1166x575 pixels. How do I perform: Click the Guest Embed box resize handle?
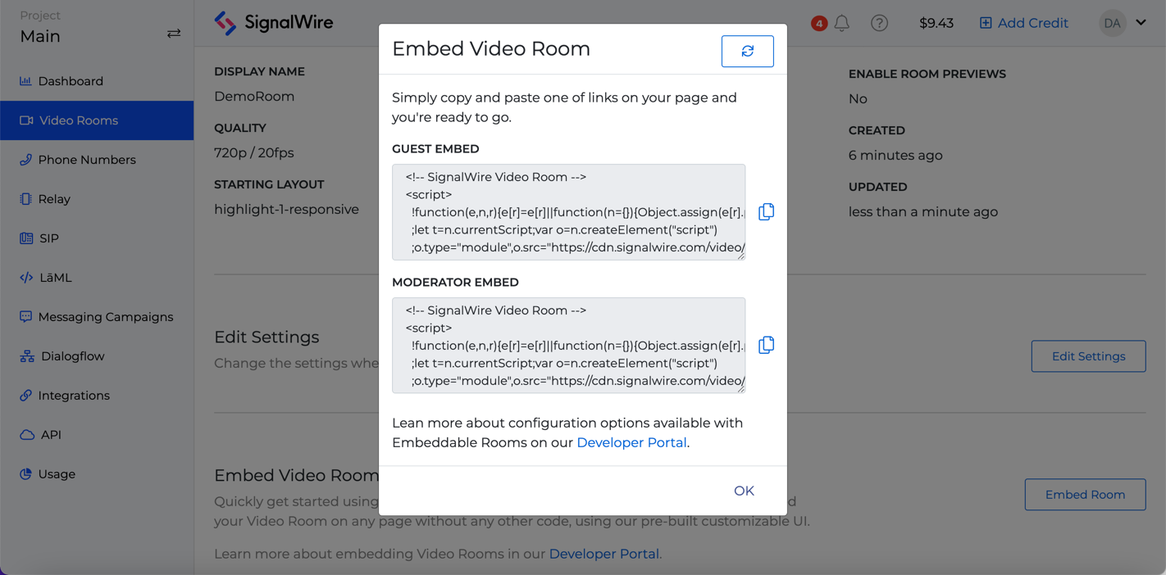tap(740, 256)
